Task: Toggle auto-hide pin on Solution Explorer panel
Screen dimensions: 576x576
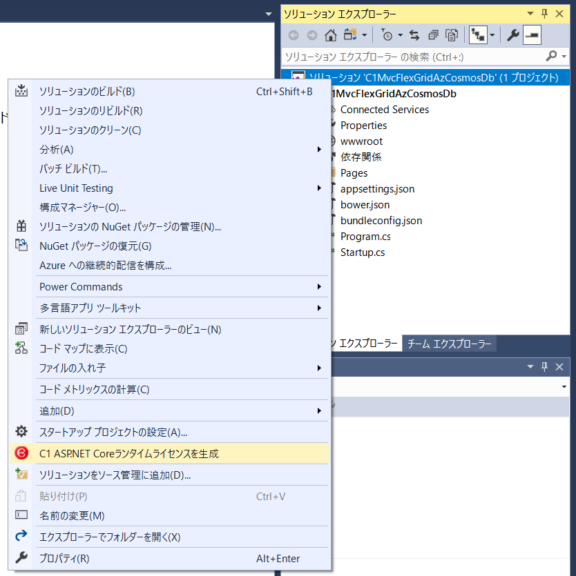Action: 545,14
